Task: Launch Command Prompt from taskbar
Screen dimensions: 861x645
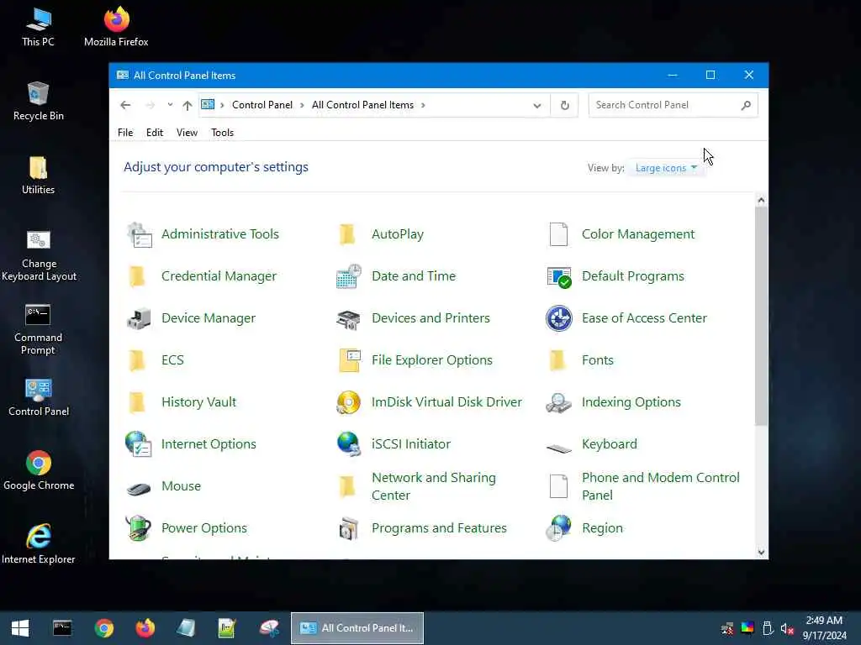Action: pyautogui.click(x=62, y=628)
